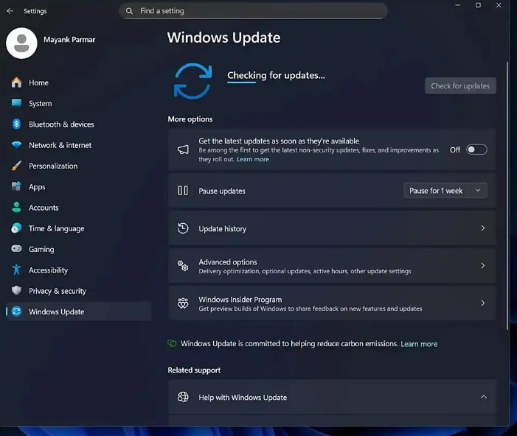
Task: Open Bluetooth & devices settings
Action: (x=79, y=124)
